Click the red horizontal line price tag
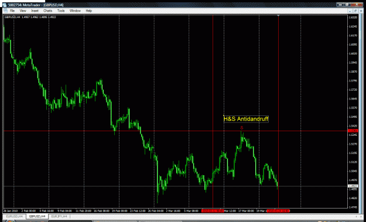366x222 pixels. (353, 131)
